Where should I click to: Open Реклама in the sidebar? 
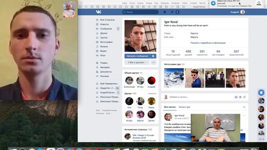coord(104,76)
